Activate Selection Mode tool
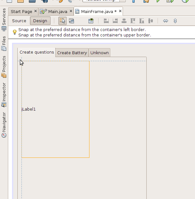 (63, 21)
